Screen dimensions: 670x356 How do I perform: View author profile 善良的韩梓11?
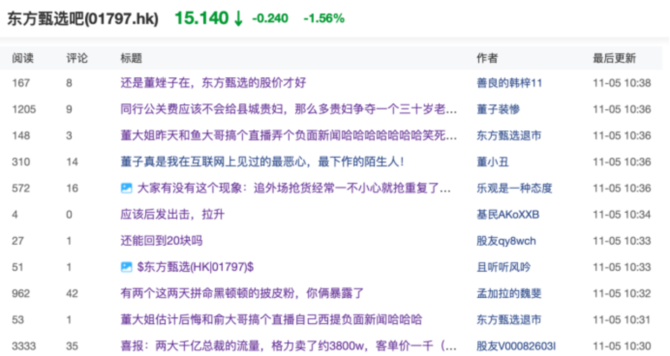pyautogui.click(x=509, y=83)
